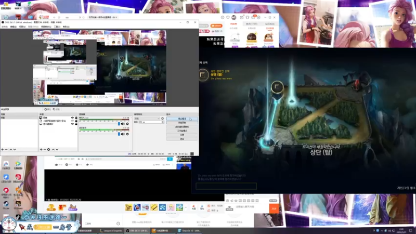The image size is (416, 234).
Task: Open the rocking horse icon in gift bar
Action: [x=72, y=207]
